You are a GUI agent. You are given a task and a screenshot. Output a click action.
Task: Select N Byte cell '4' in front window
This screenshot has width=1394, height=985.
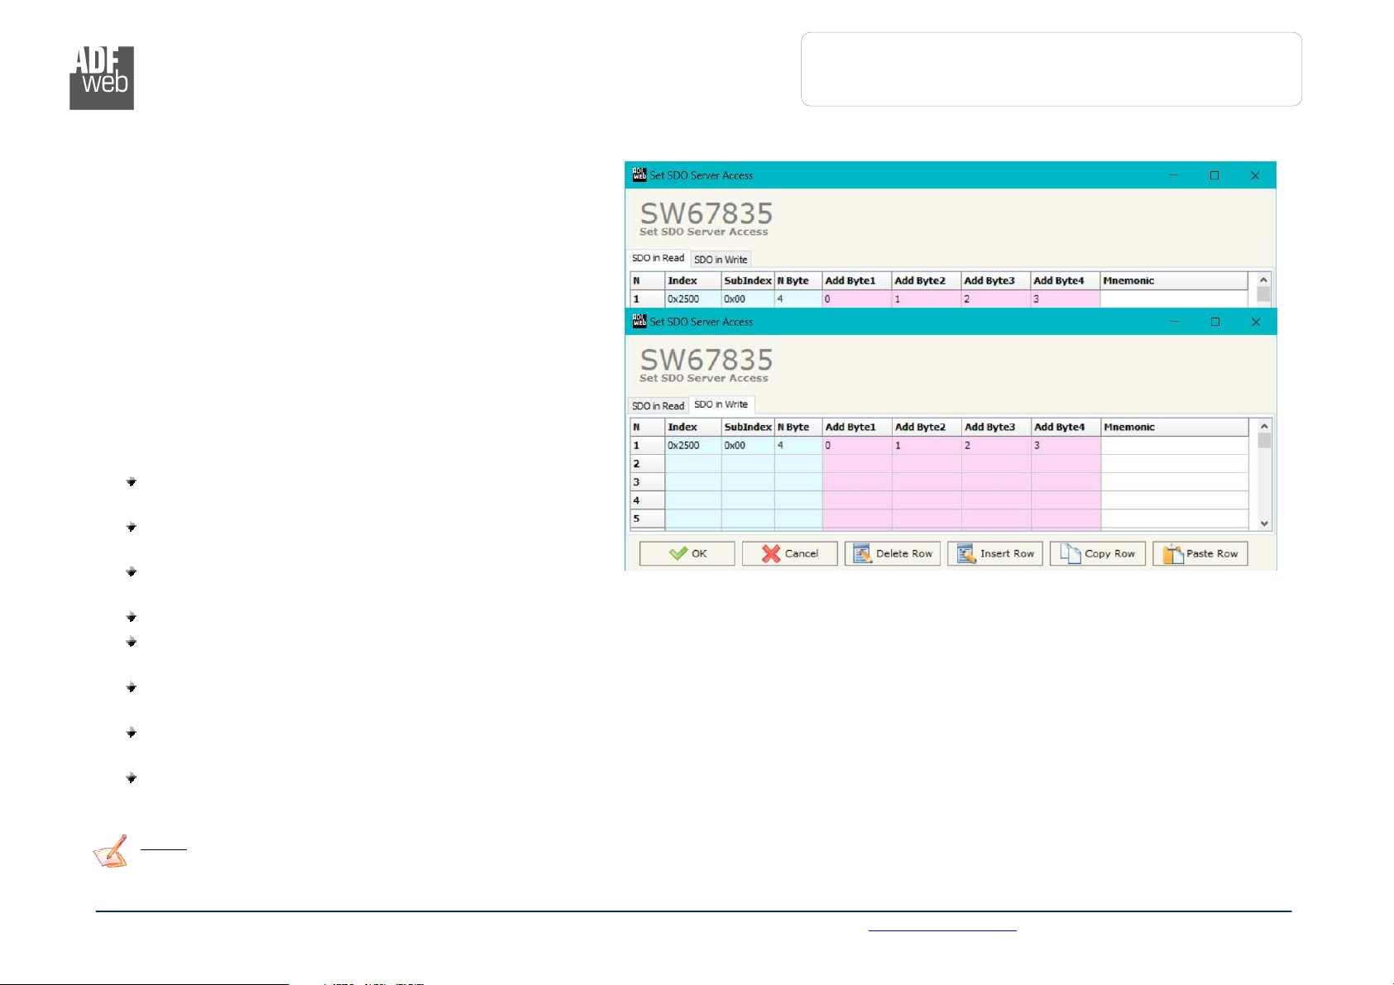point(798,445)
